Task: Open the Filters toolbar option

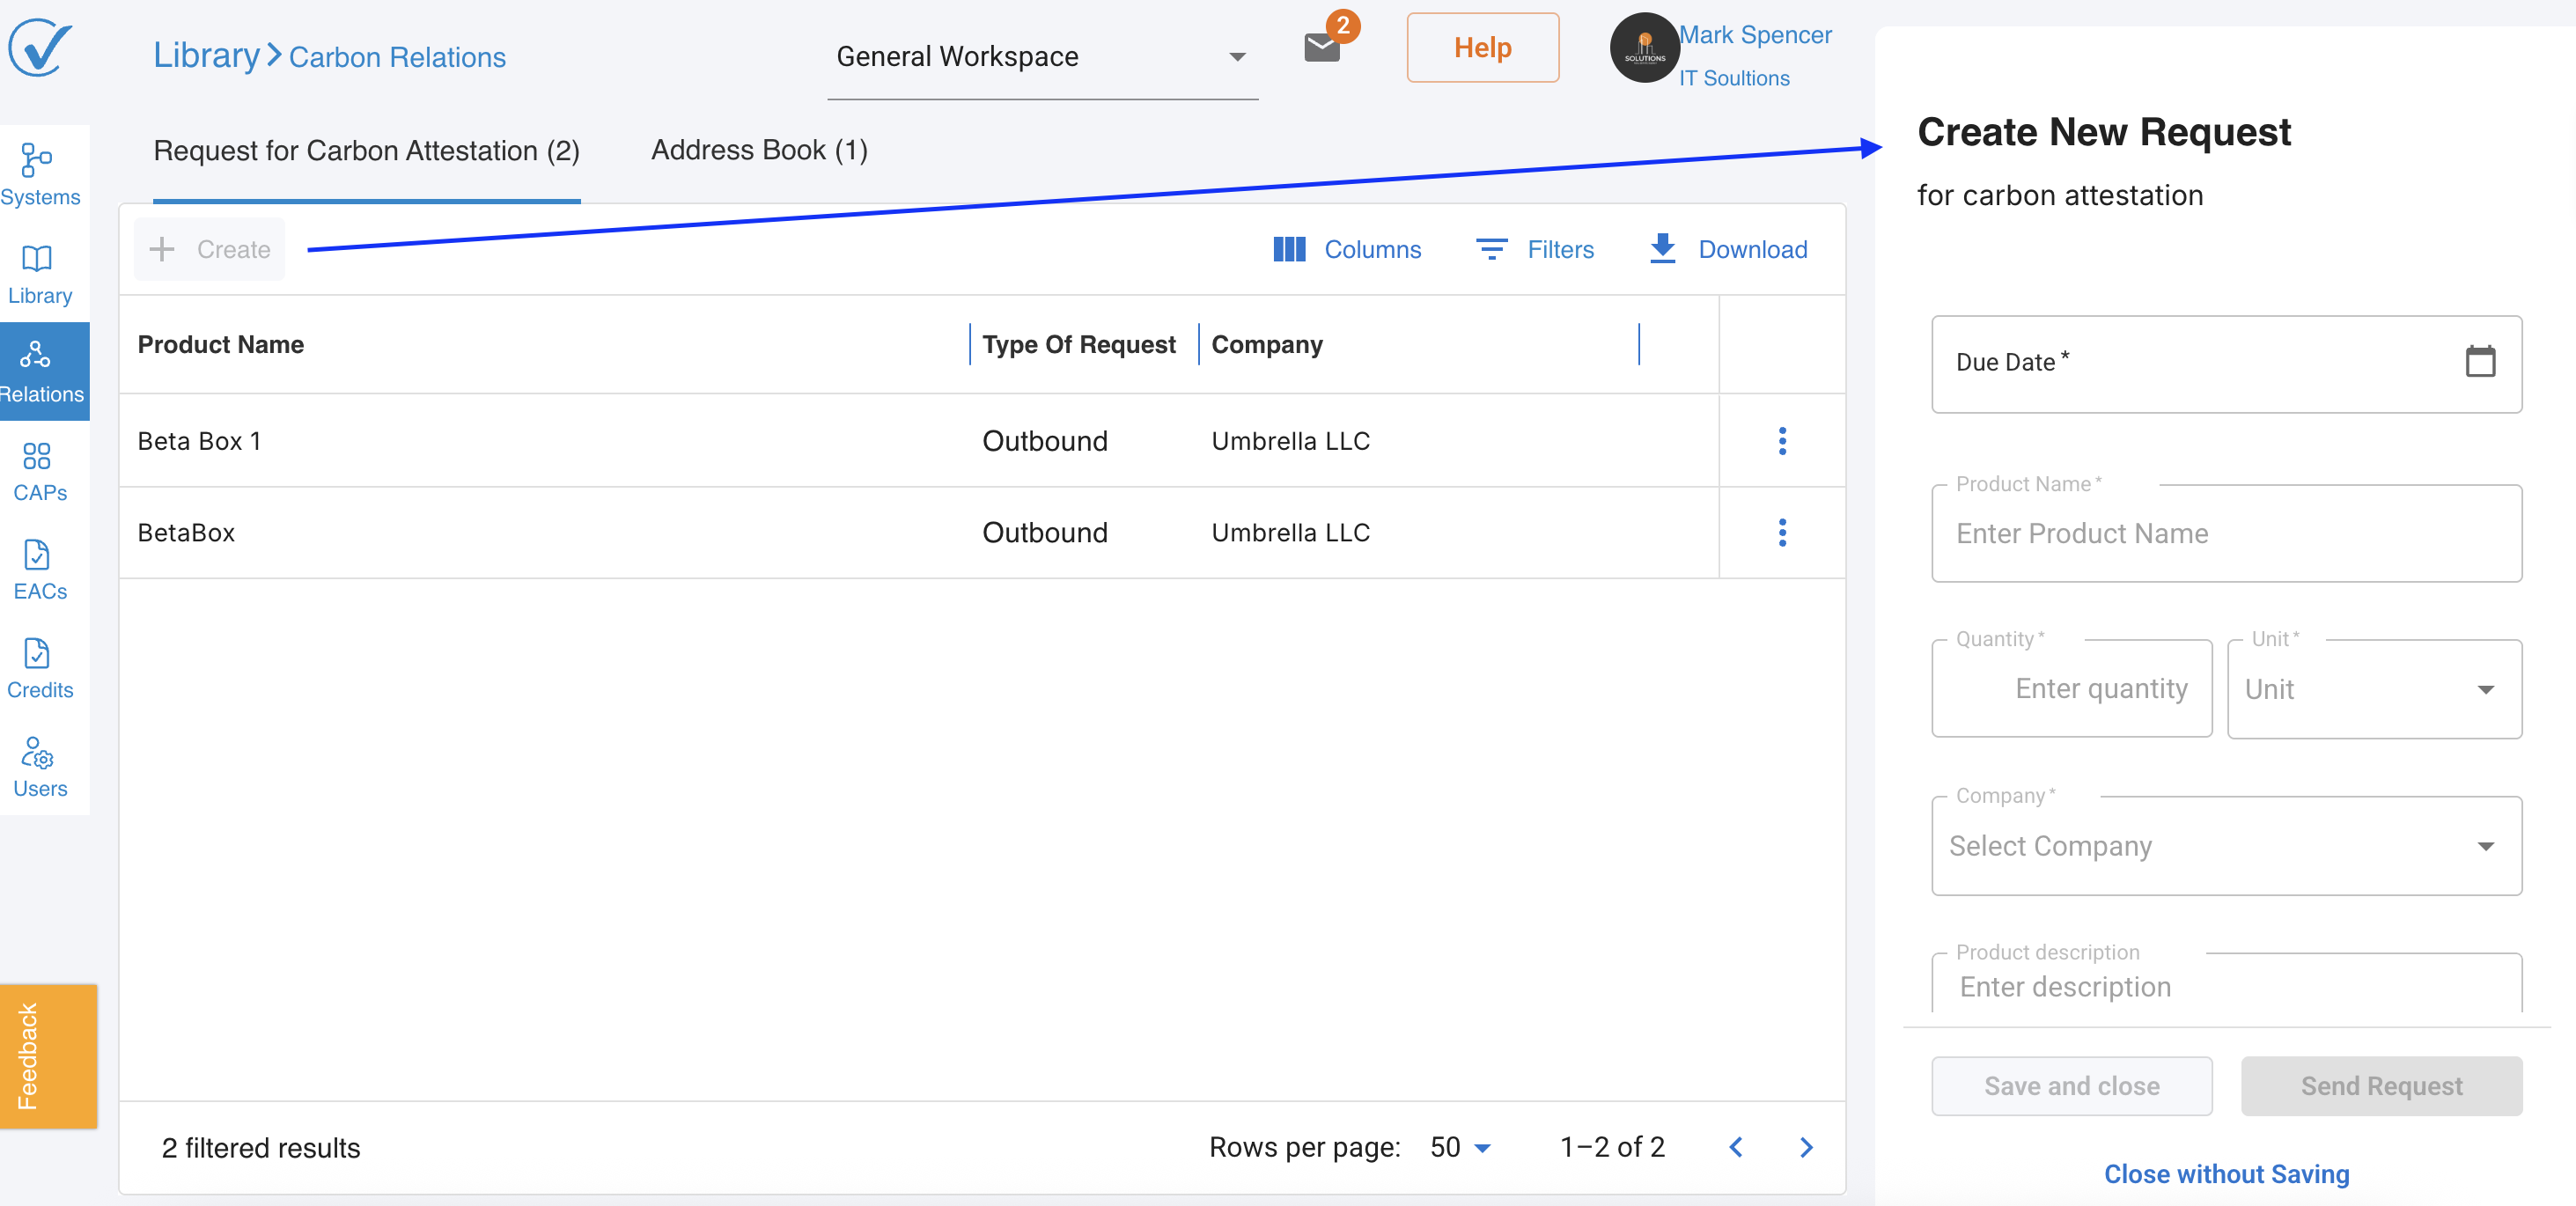Action: click(x=1535, y=249)
